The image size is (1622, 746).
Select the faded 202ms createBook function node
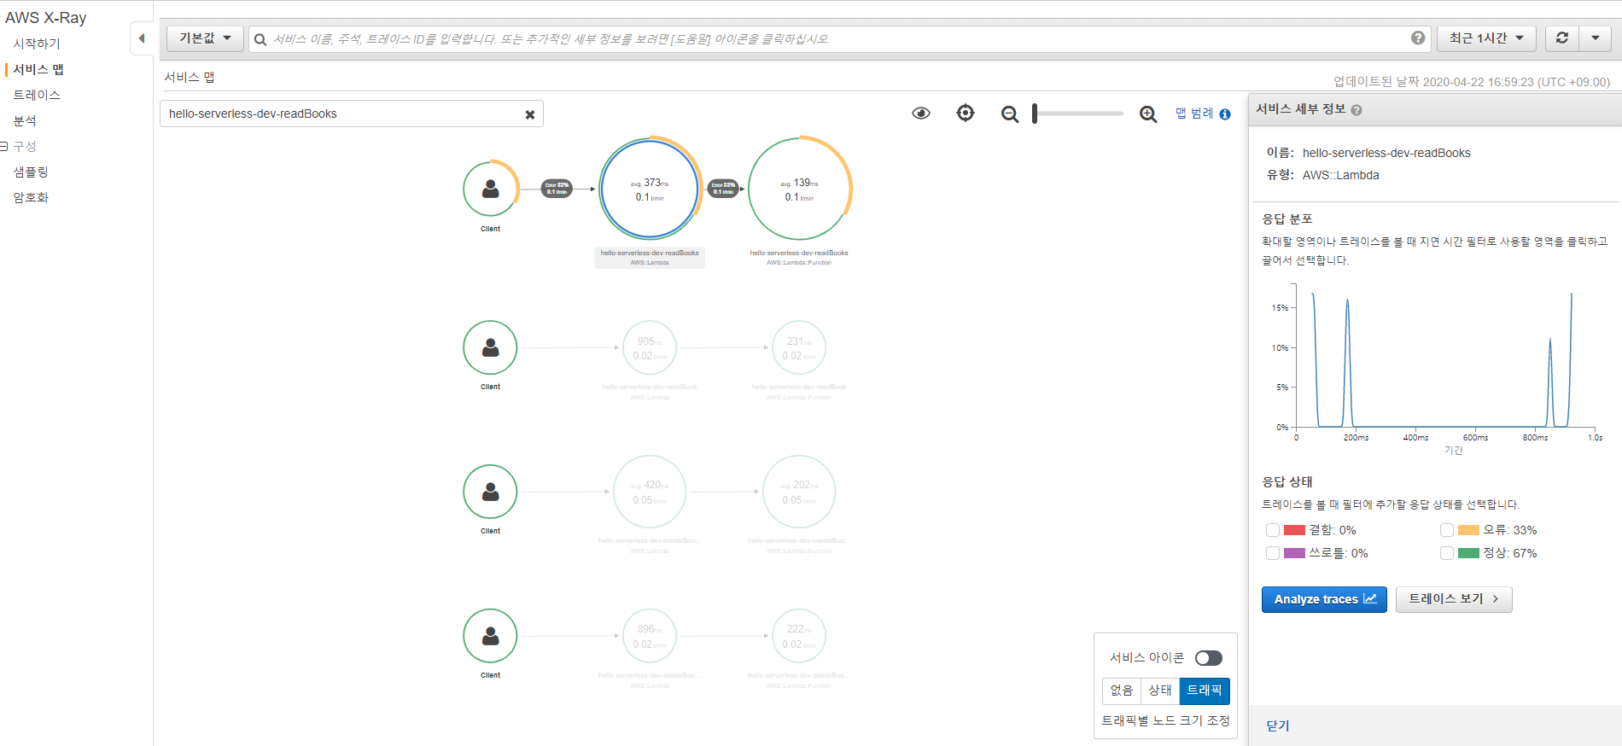point(799,492)
